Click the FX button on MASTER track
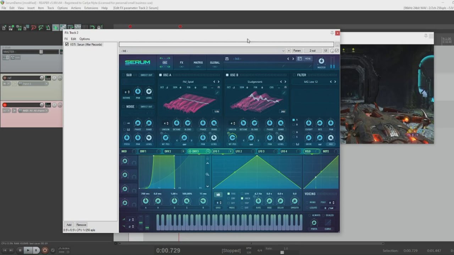The image size is (454, 255). [5, 57]
